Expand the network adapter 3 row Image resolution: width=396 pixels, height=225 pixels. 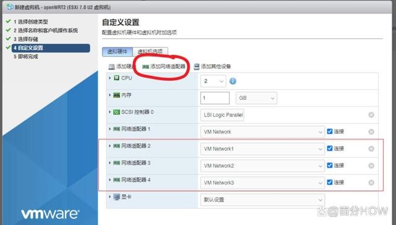[x=110, y=163]
